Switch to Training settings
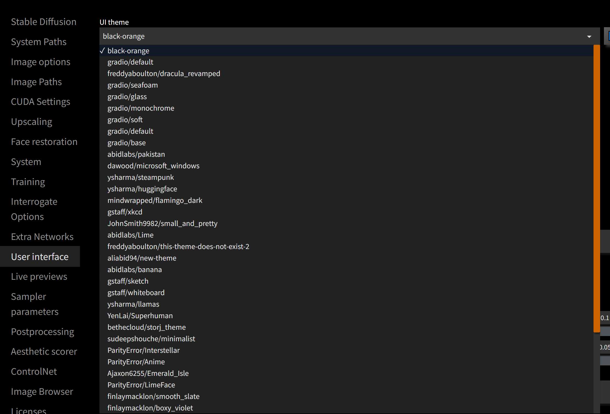Screen dimensions: 610x414 (28, 182)
